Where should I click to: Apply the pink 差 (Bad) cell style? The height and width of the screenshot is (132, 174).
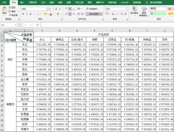click(171, 9)
